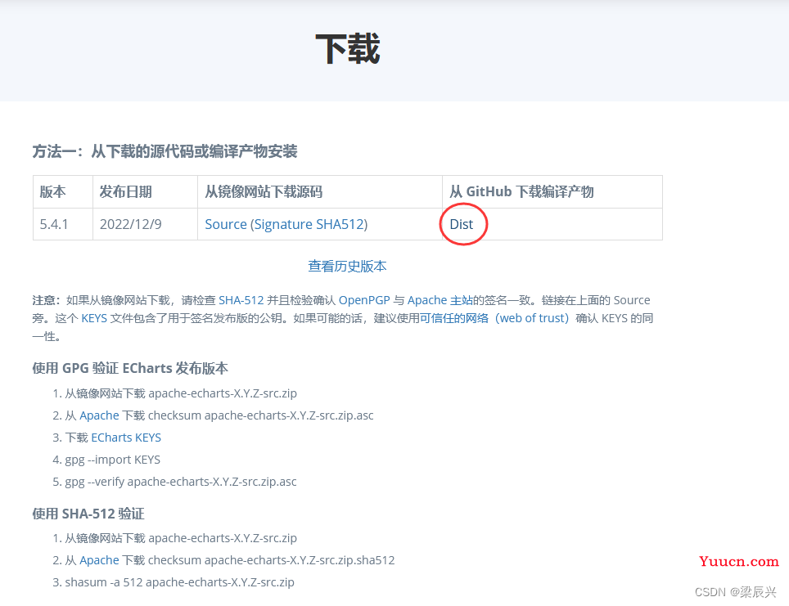Click the 下载 page title

348,50
